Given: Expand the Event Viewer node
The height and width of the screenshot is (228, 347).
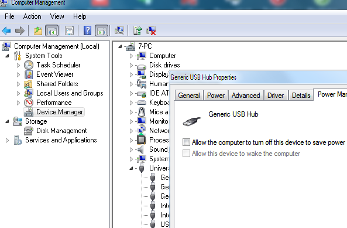Looking at the screenshot, I should (18, 74).
